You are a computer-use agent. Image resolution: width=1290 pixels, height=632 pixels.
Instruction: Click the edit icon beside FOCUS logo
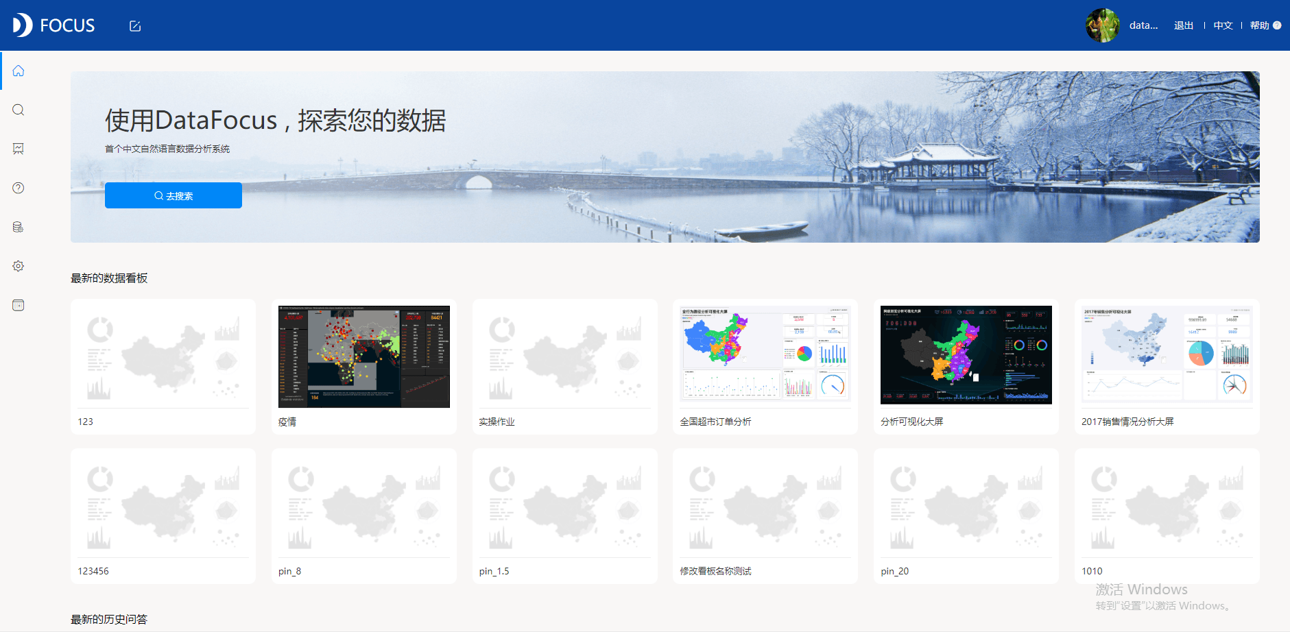(x=135, y=26)
